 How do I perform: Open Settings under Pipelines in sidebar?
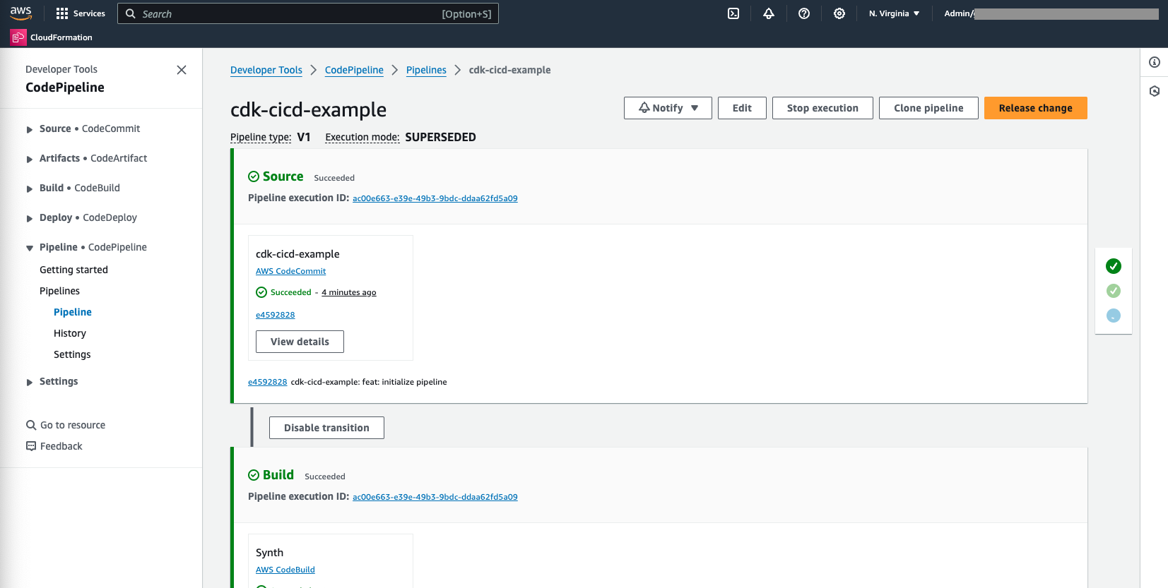pos(72,354)
